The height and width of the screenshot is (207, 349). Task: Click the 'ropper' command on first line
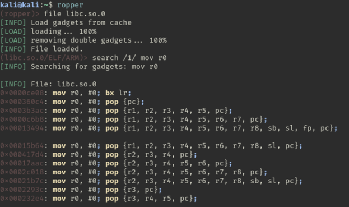pos(70,5)
